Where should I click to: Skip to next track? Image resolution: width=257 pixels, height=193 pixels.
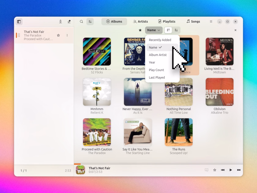(239, 170)
